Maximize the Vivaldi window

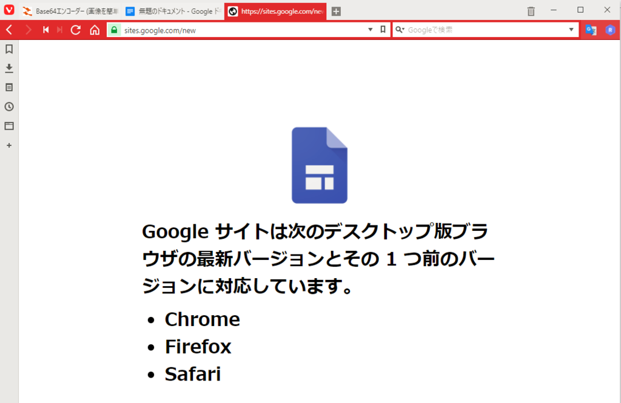coord(580,10)
